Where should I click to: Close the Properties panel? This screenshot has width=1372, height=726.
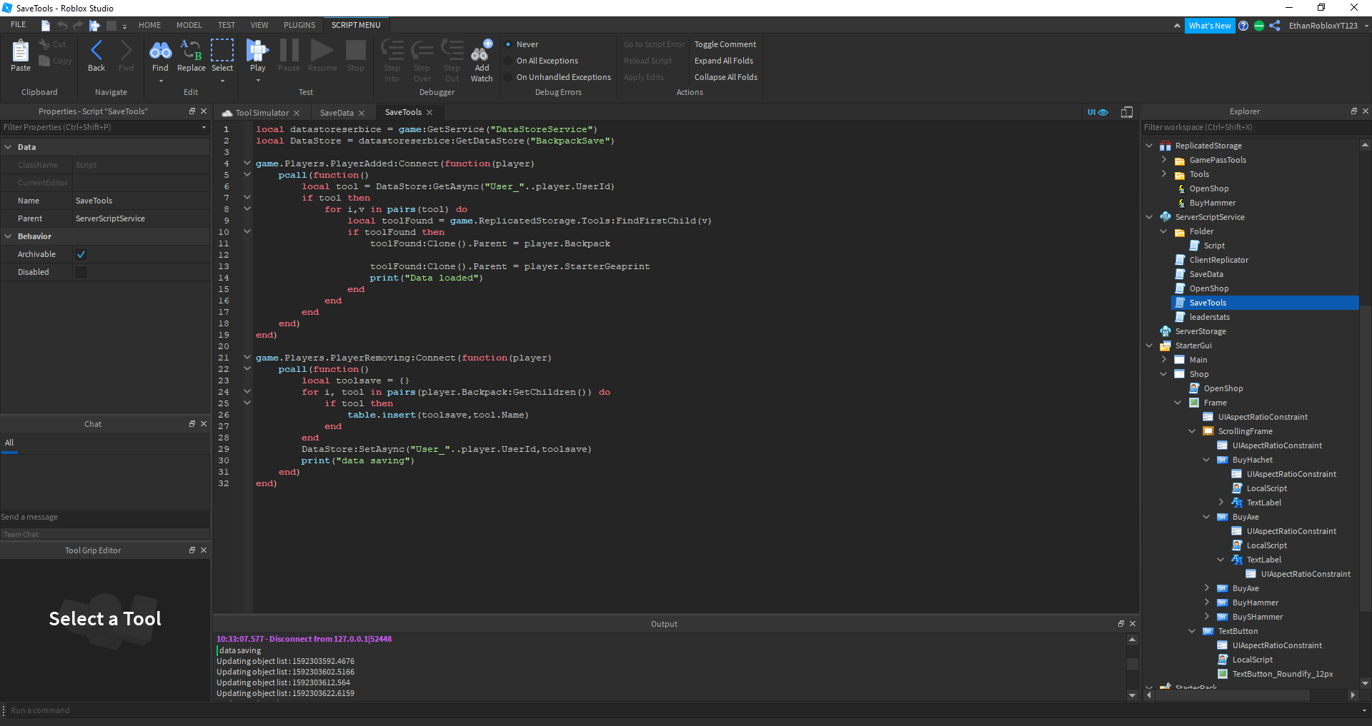coord(204,111)
